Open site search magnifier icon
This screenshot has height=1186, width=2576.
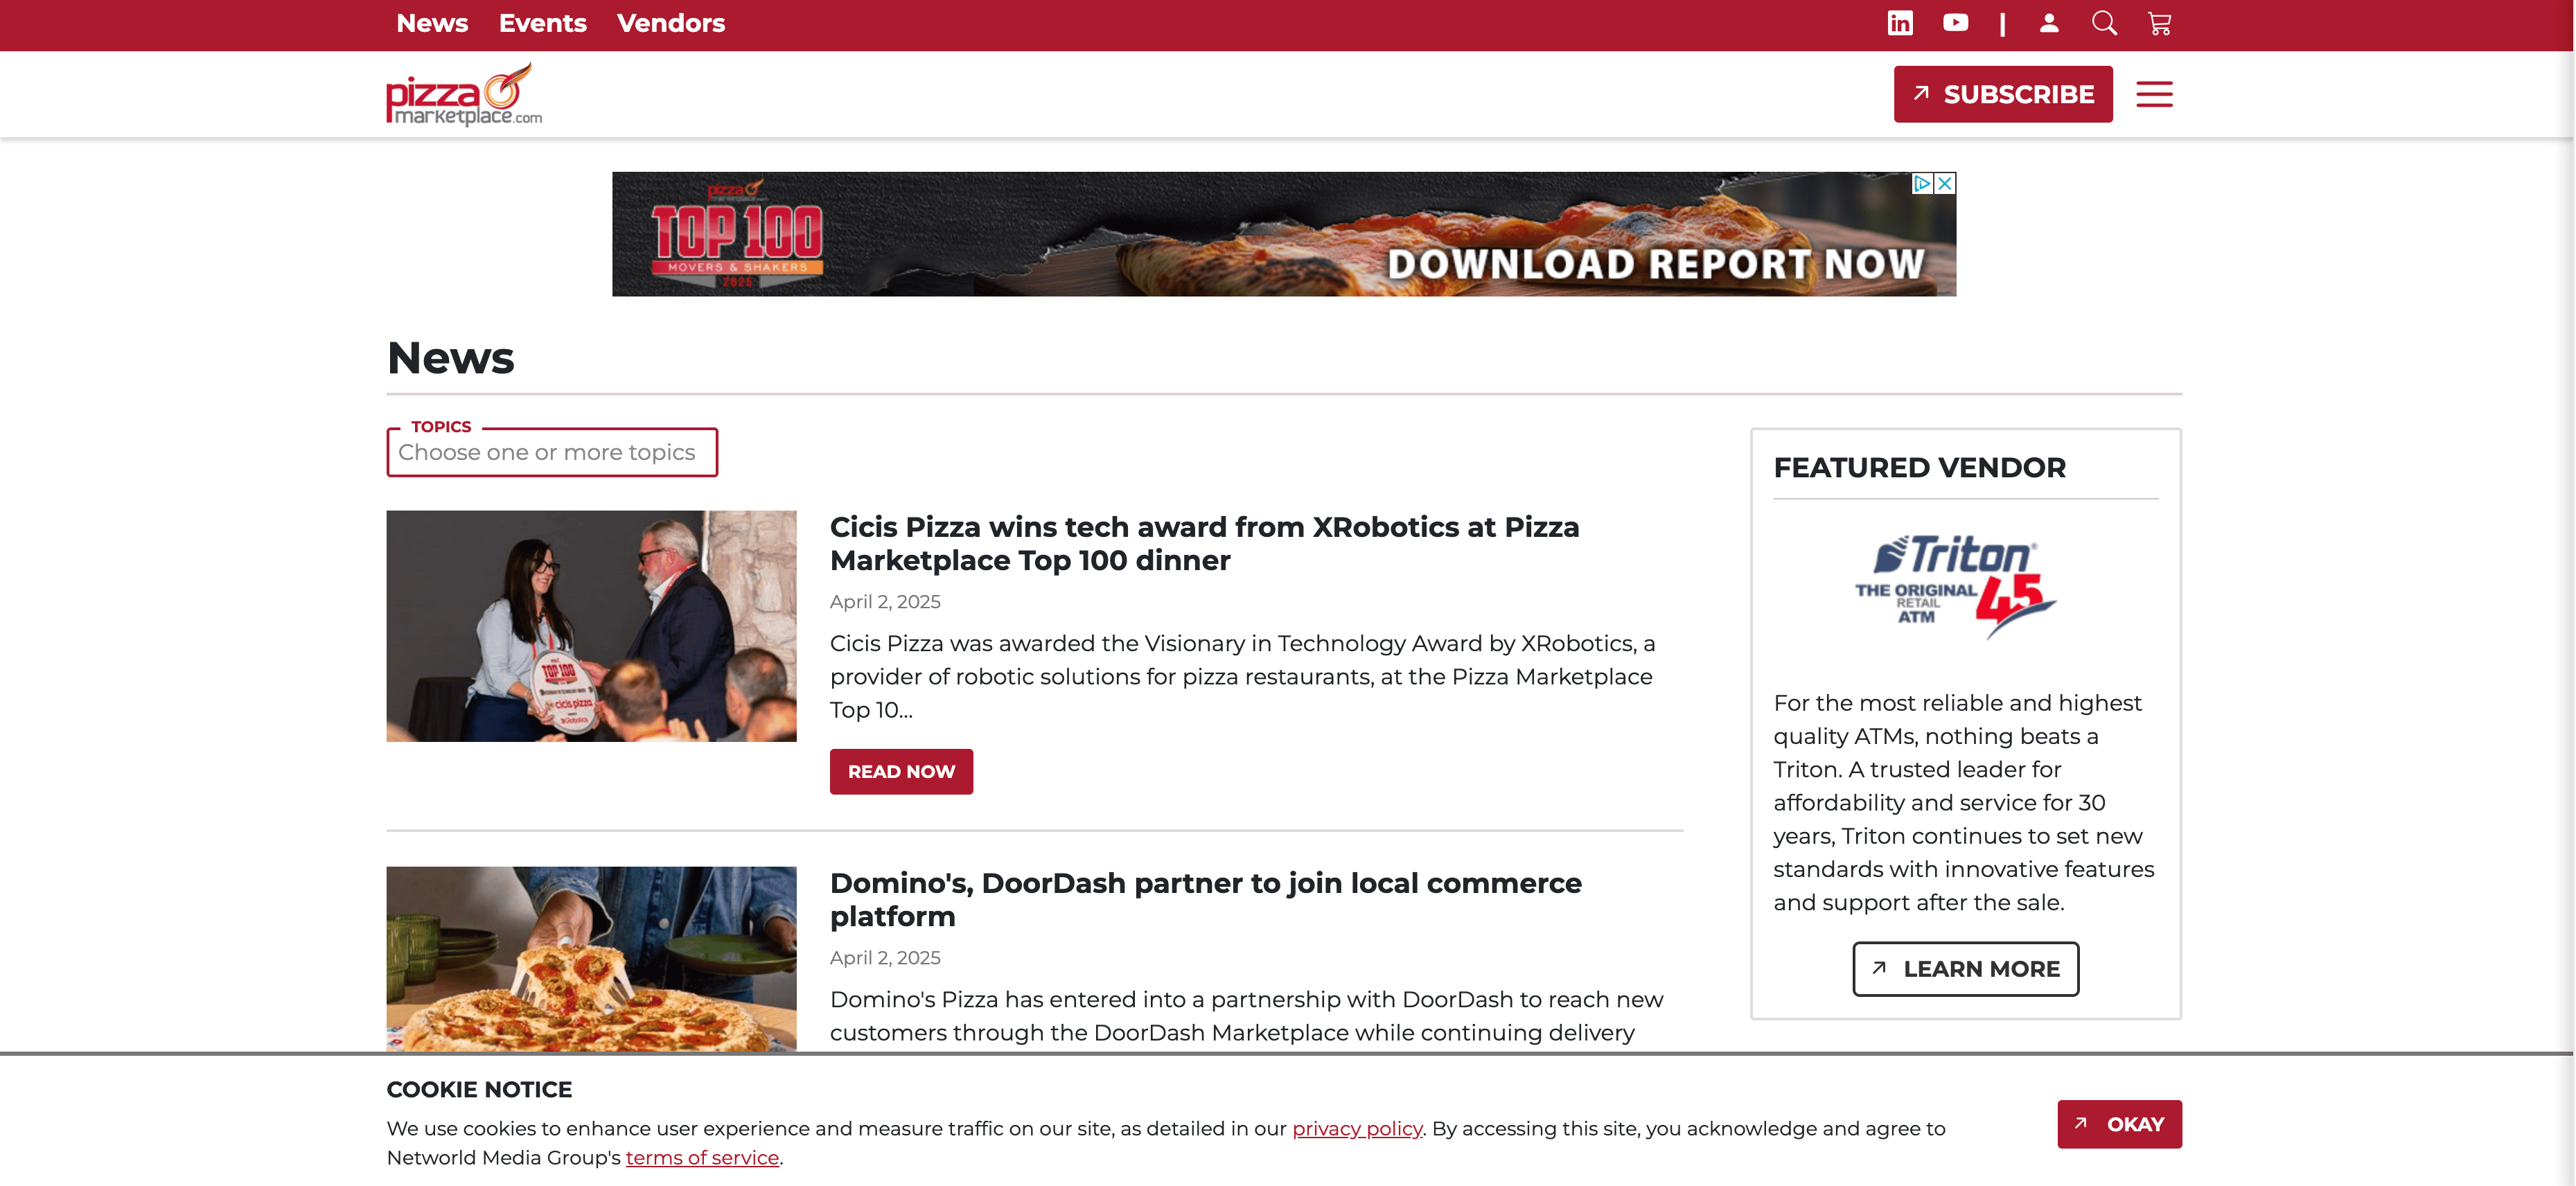point(2104,23)
